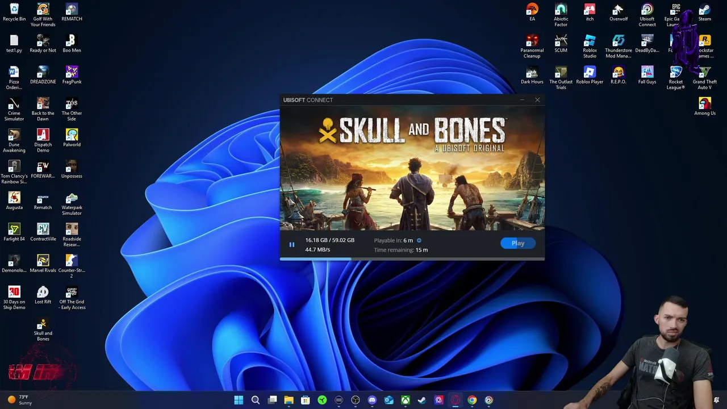Select the Ready or Not icon
This screenshot has height=409, width=727.
43,44
